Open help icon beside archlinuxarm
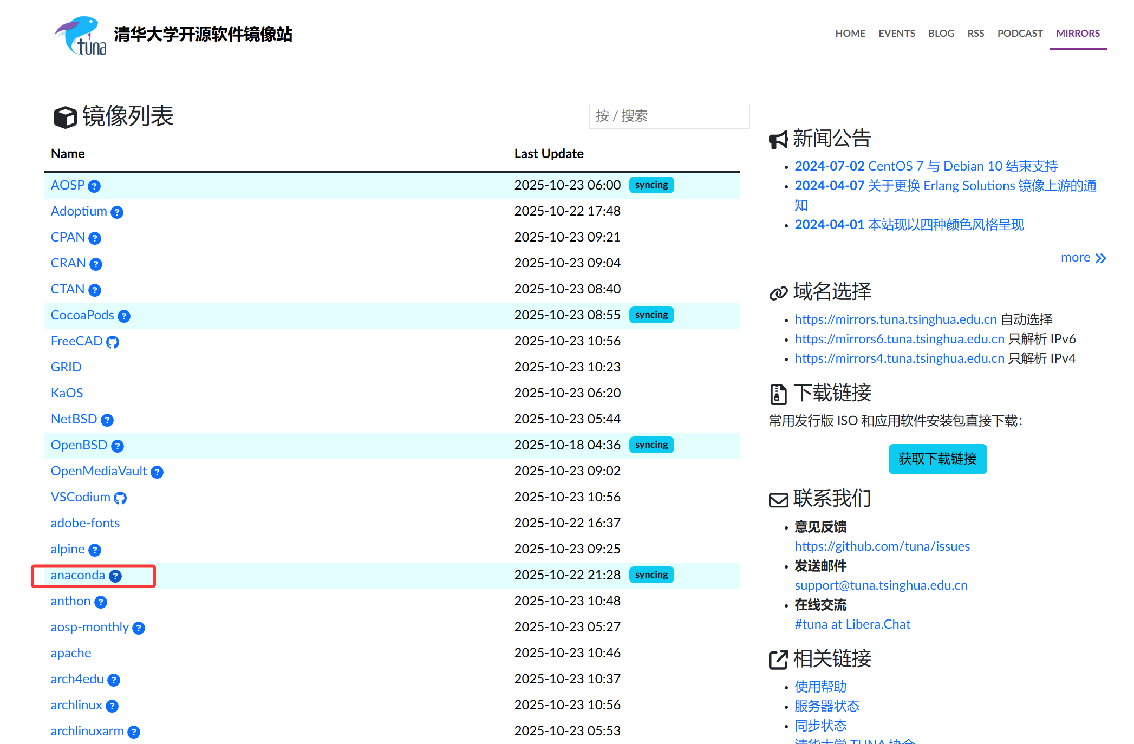Viewport: 1134px width, 744px height. [x=134, y=732]
